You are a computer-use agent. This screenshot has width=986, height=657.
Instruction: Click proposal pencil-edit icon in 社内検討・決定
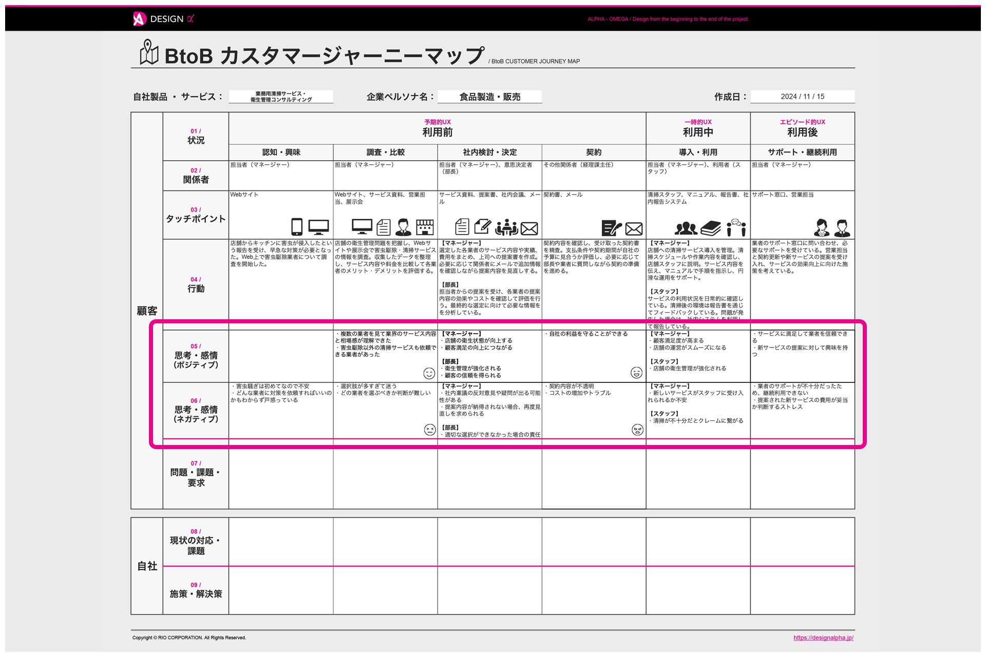(x=483, y=227)
